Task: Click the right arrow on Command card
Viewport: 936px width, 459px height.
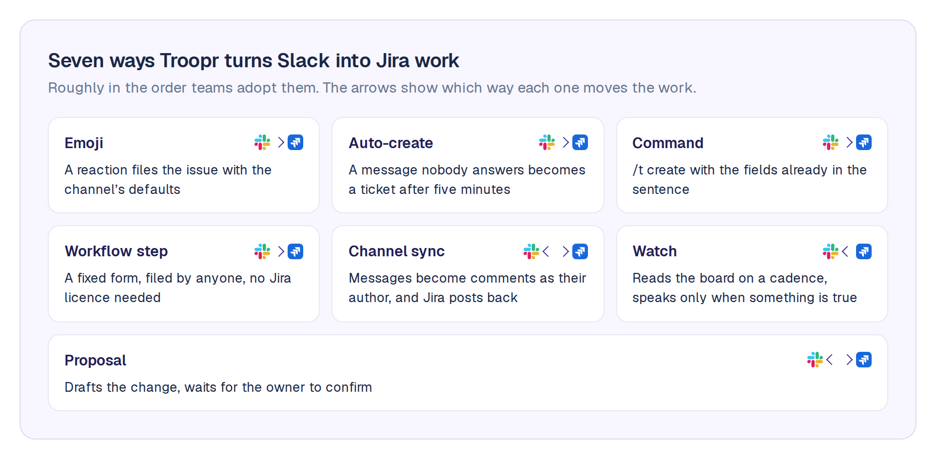Action: 850,142
